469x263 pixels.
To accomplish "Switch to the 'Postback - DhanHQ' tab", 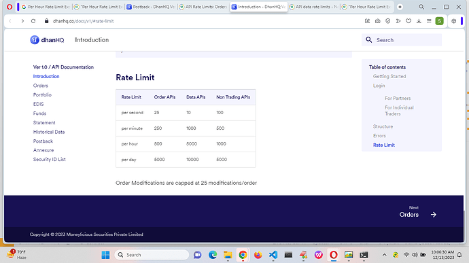I will (x=150, y=7).
